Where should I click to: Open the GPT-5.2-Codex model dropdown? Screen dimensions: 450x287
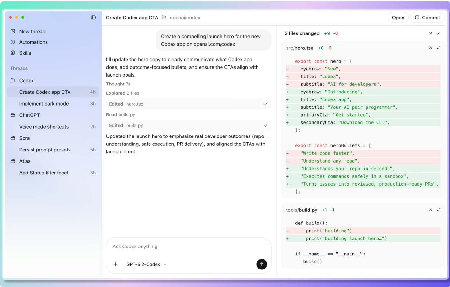tap(146, 264)
